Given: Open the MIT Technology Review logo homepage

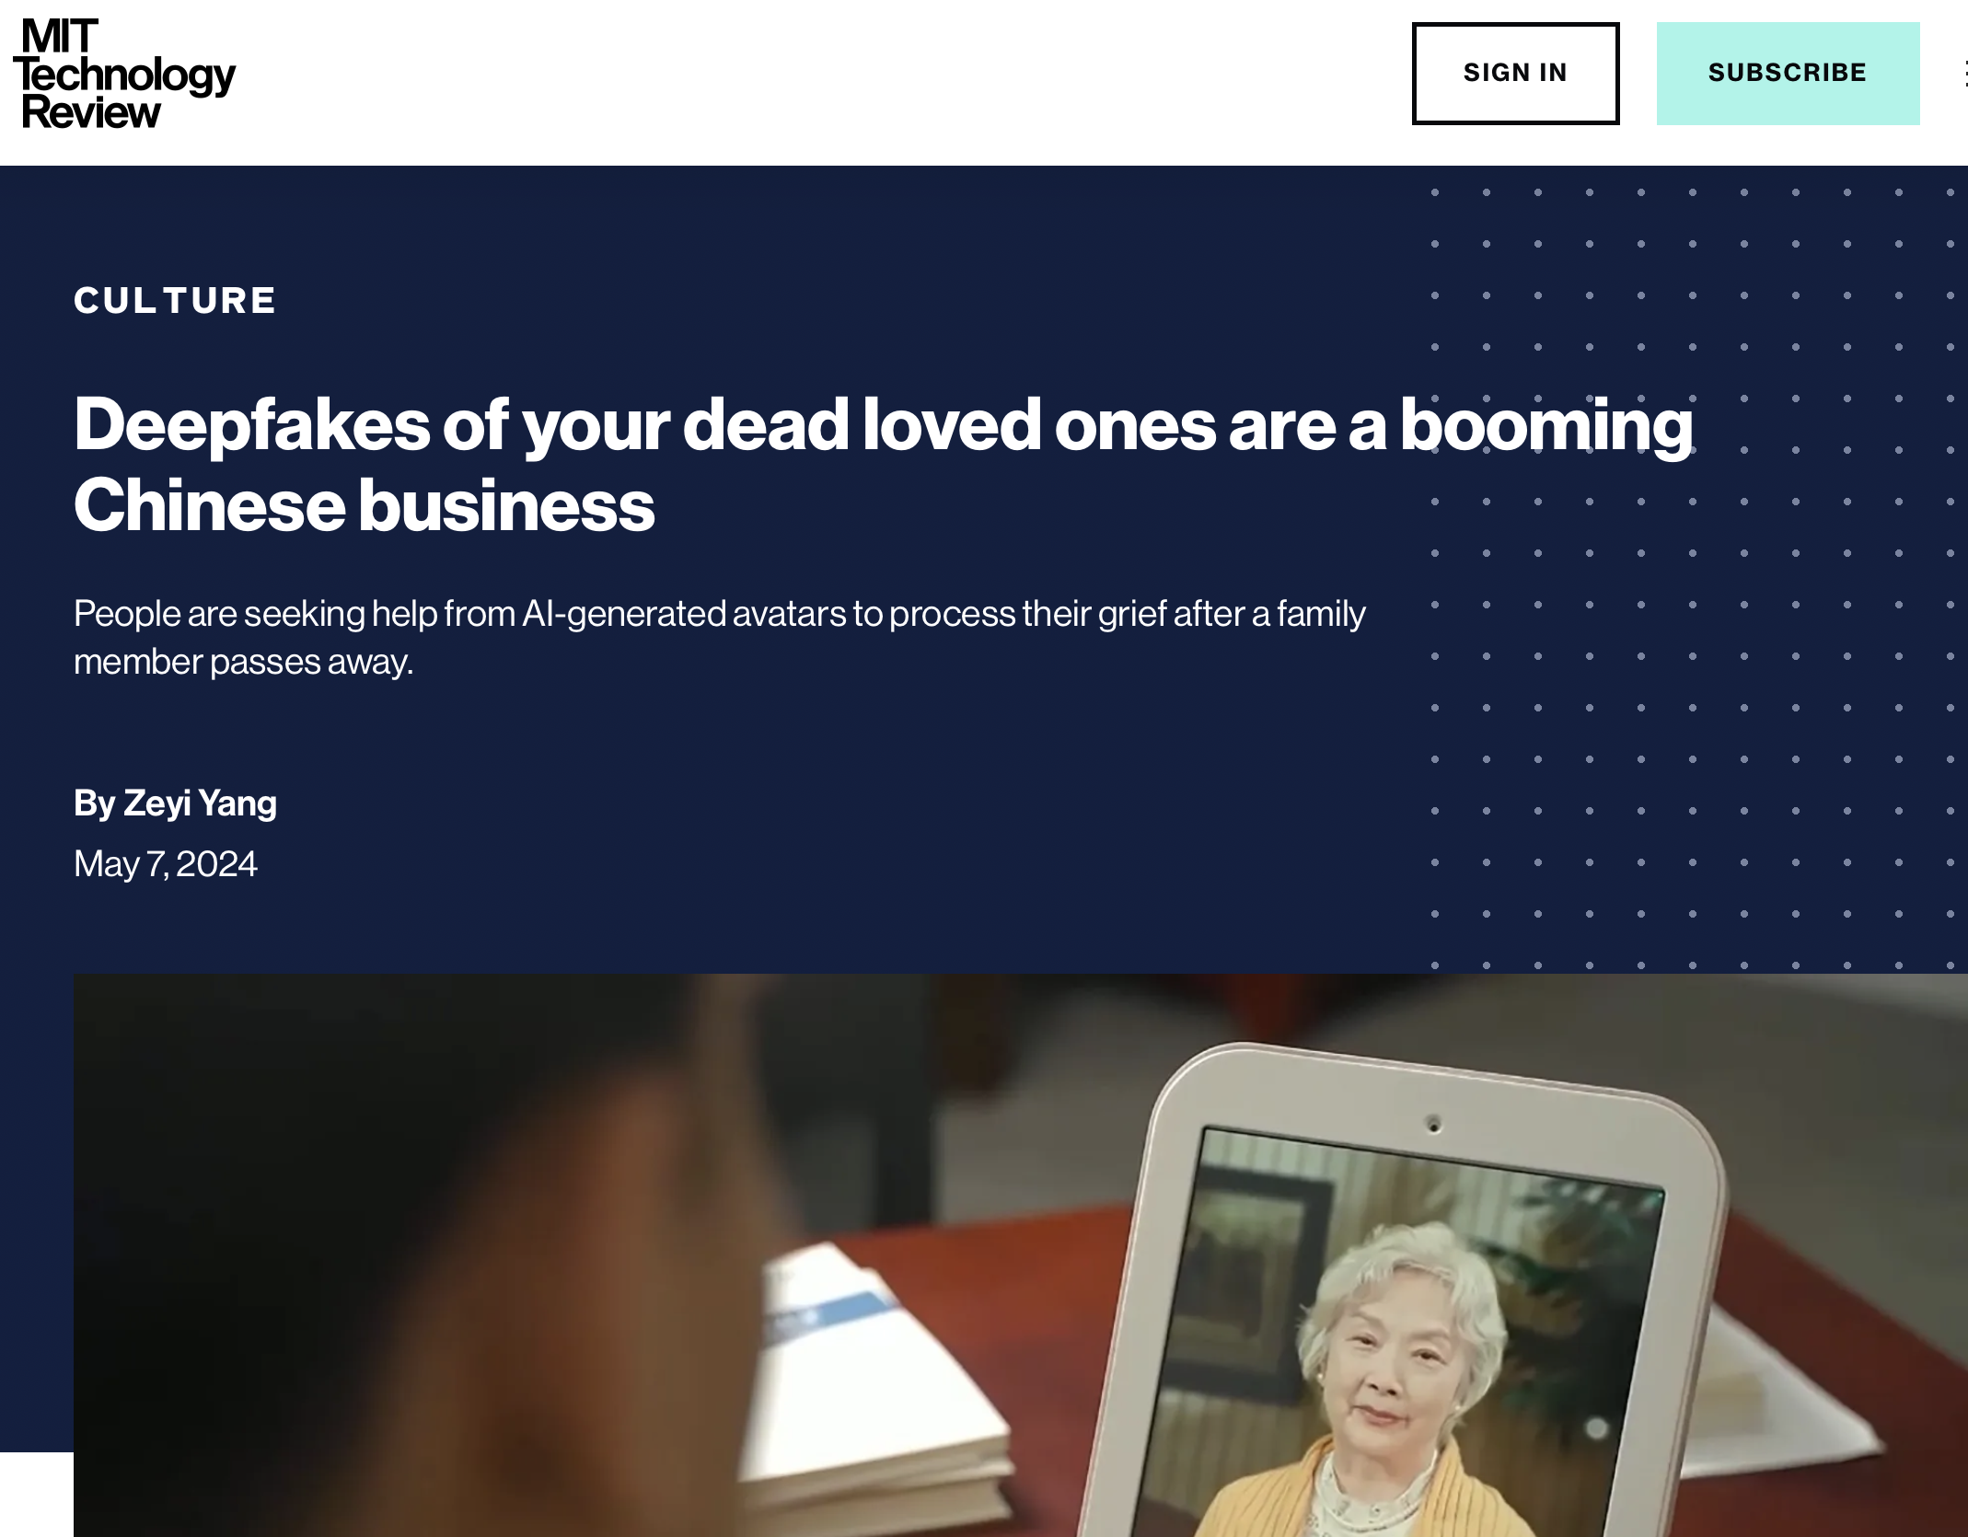Looking at the screenshot, I should [124, 74].
